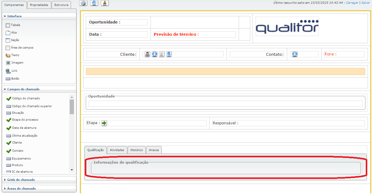Screen dimensions: 372x194
Task: Click the dollar sign icon beside Cliente
Action: click(169, 54)
